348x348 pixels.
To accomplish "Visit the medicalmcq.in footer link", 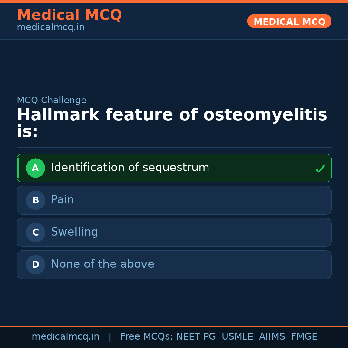I will pos(65,336).
